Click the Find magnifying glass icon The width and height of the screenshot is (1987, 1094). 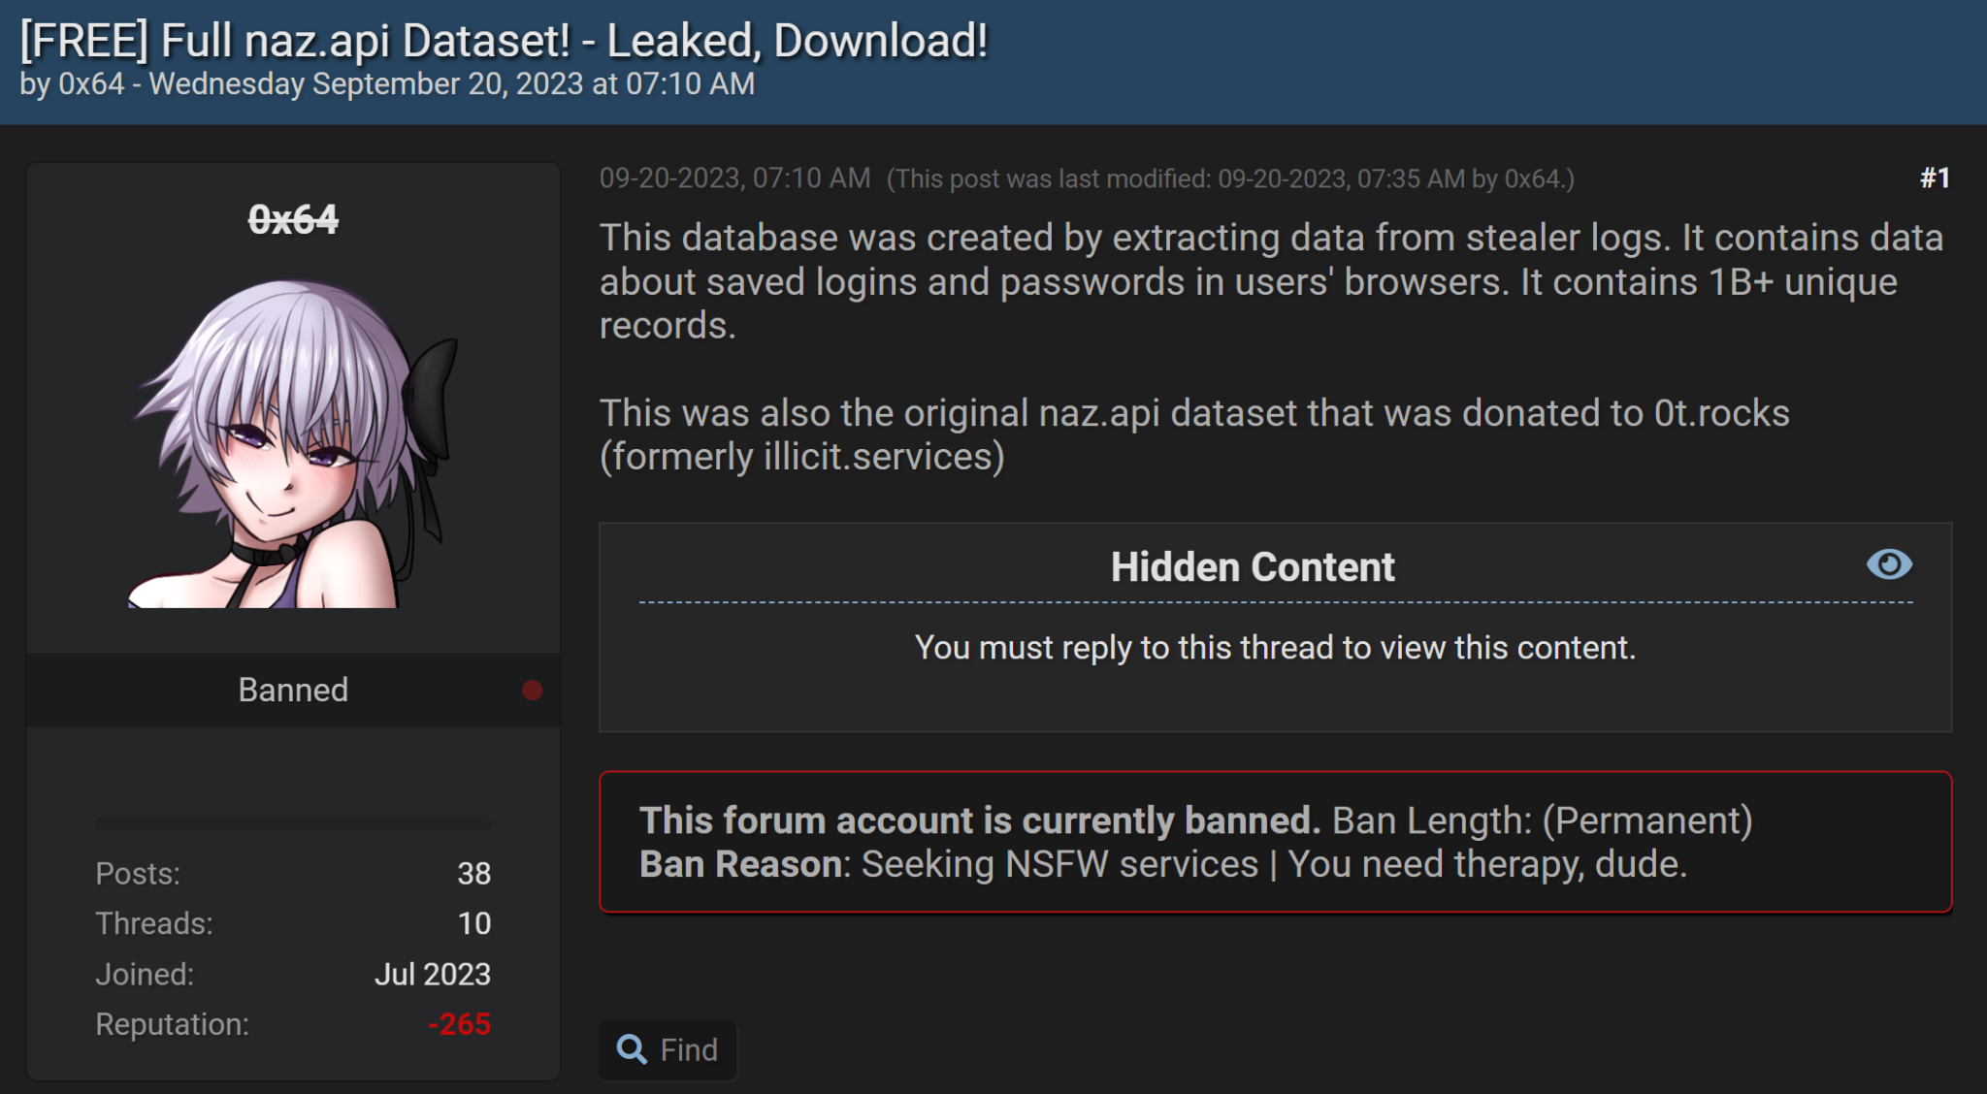point(632,1049)
